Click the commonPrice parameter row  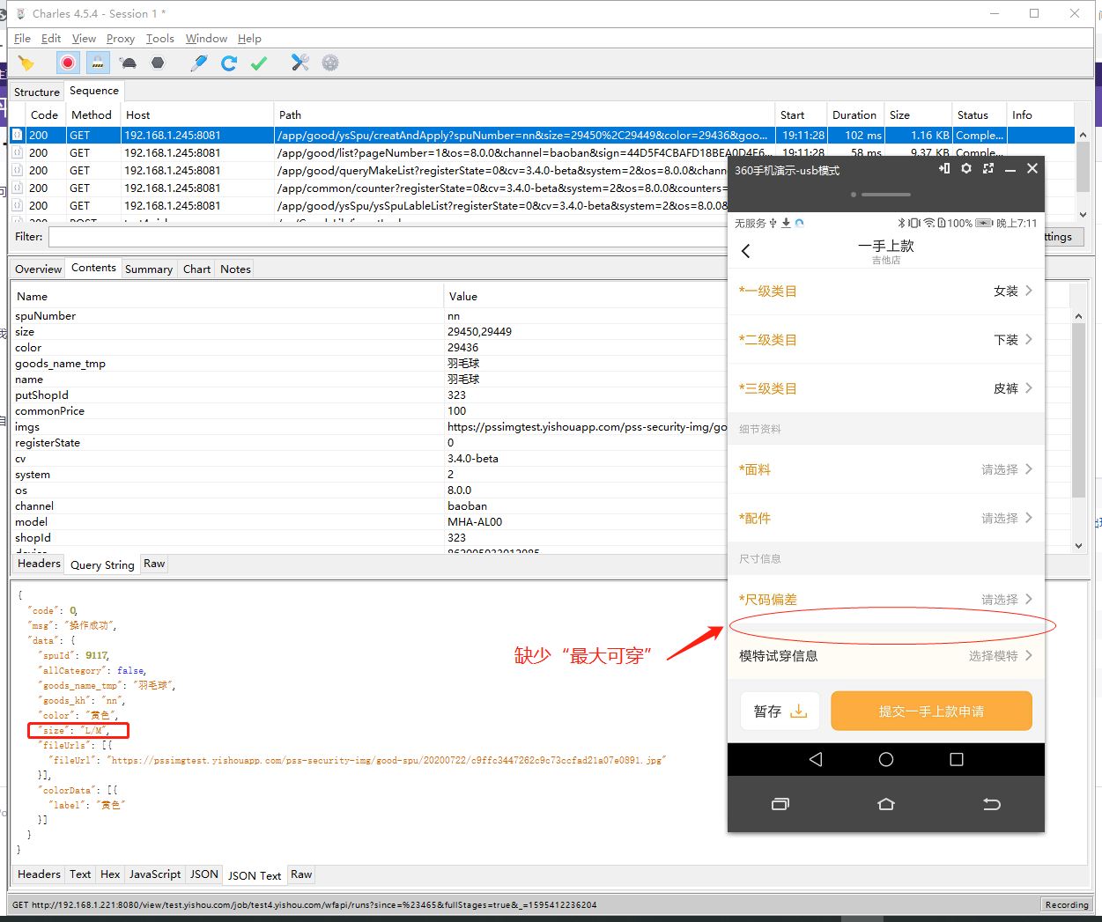click(x=370, y=411)
